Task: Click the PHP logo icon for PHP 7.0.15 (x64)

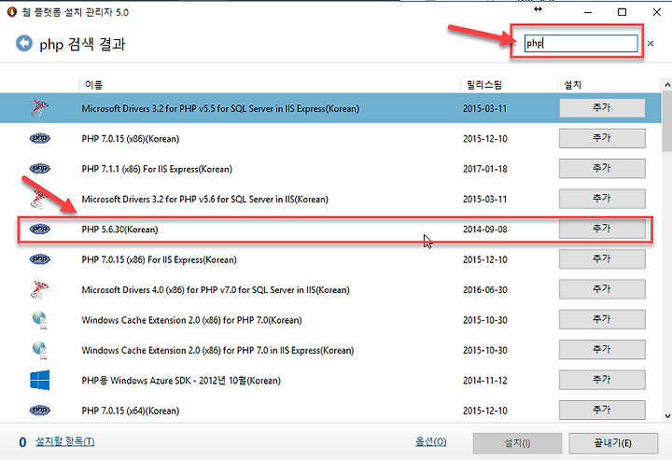Action: point(40,411)
